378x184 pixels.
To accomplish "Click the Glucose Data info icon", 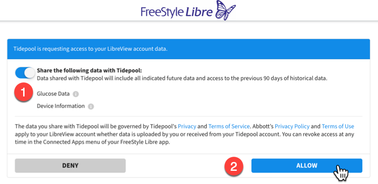I will (76, 94).
